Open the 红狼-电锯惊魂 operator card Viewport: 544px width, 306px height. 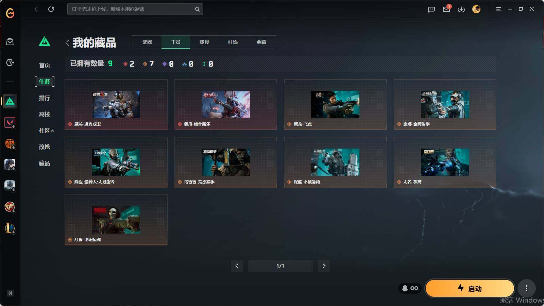[116, 220]
